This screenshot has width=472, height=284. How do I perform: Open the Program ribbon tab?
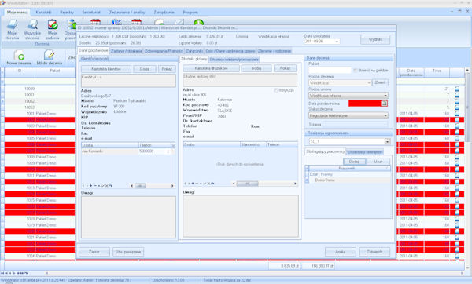point(190,13)
